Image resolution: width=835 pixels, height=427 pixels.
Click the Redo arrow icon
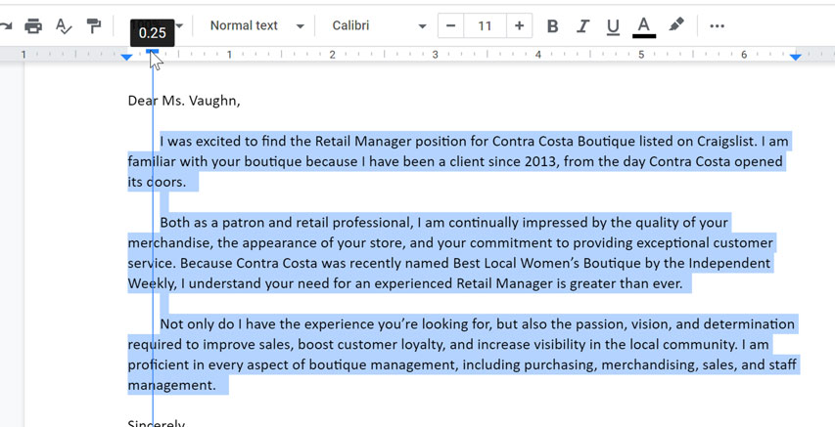tap(6, 26)
